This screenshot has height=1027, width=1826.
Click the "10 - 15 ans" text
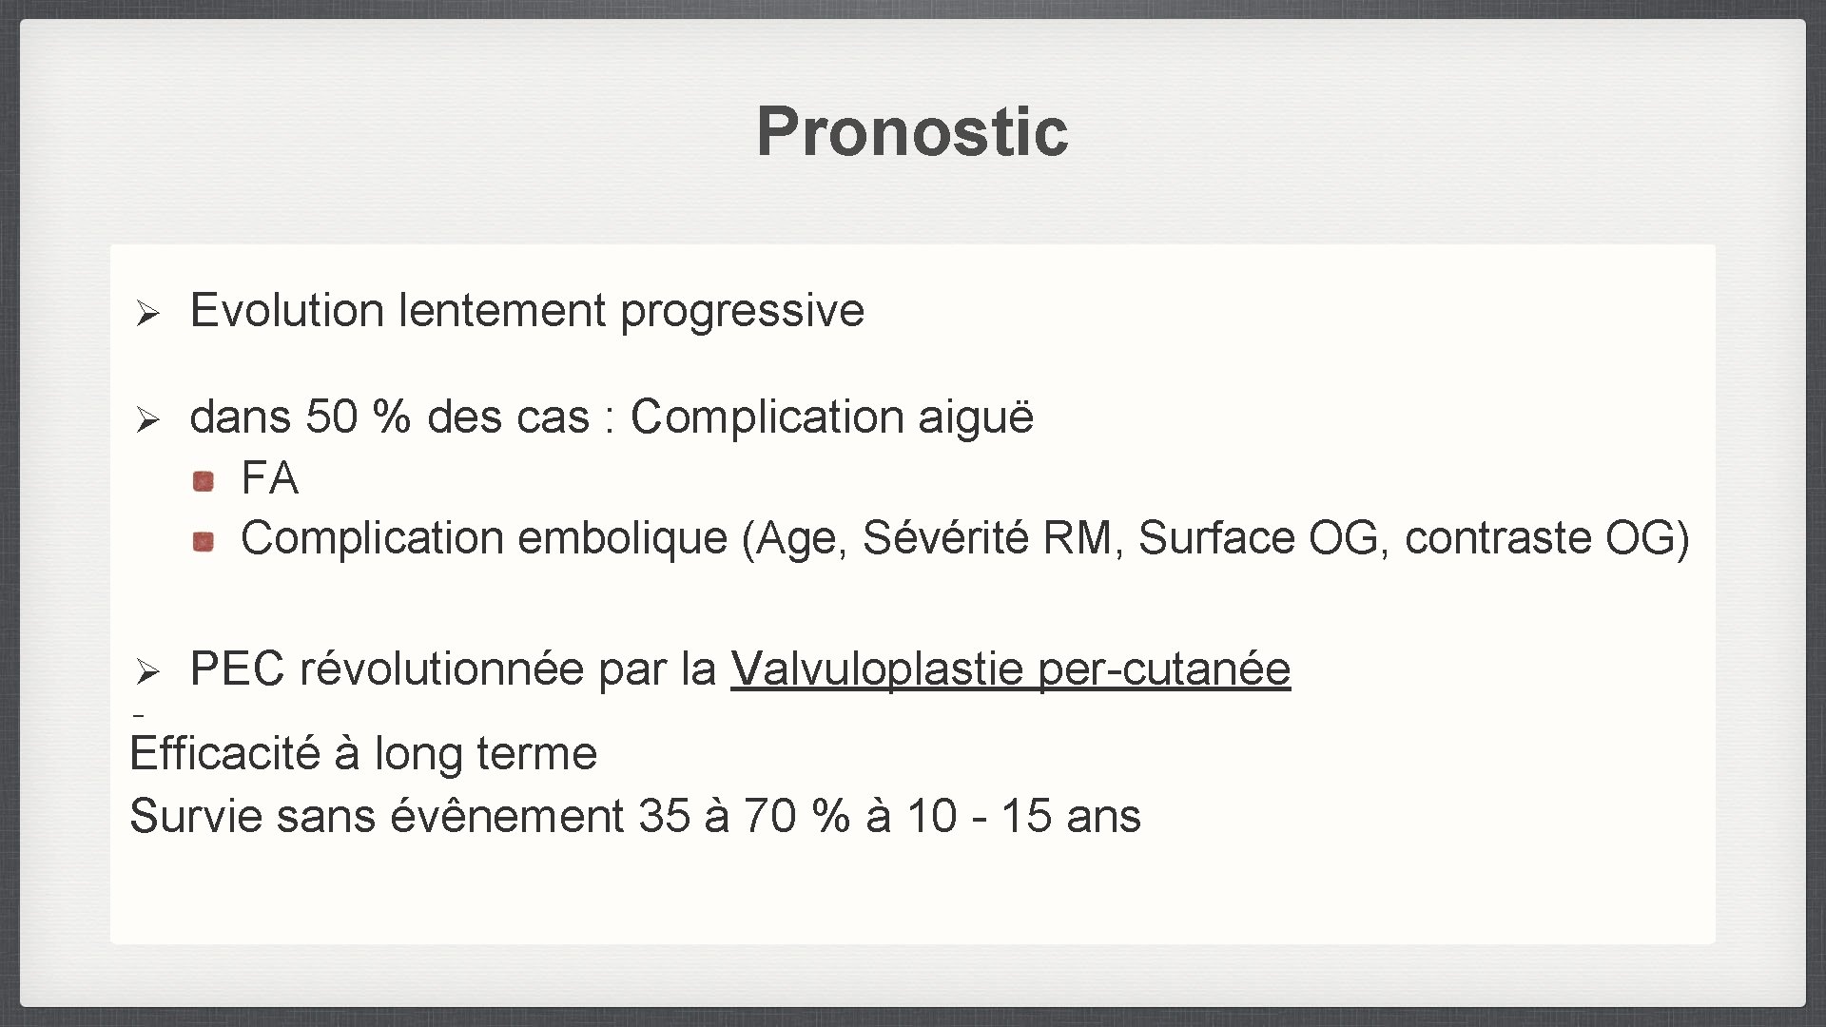pyautogui.click(x=1023, y=817)
